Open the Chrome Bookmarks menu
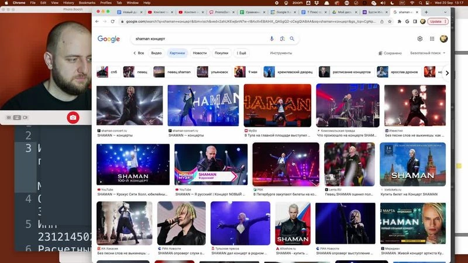The image size is (468, 263). [x=87, y=3]
